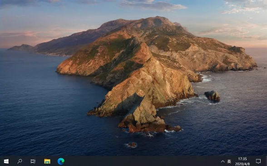Viewport: 267px width, 166px height.
Task: Open the taskbar search magnifier
Action: 20,161
